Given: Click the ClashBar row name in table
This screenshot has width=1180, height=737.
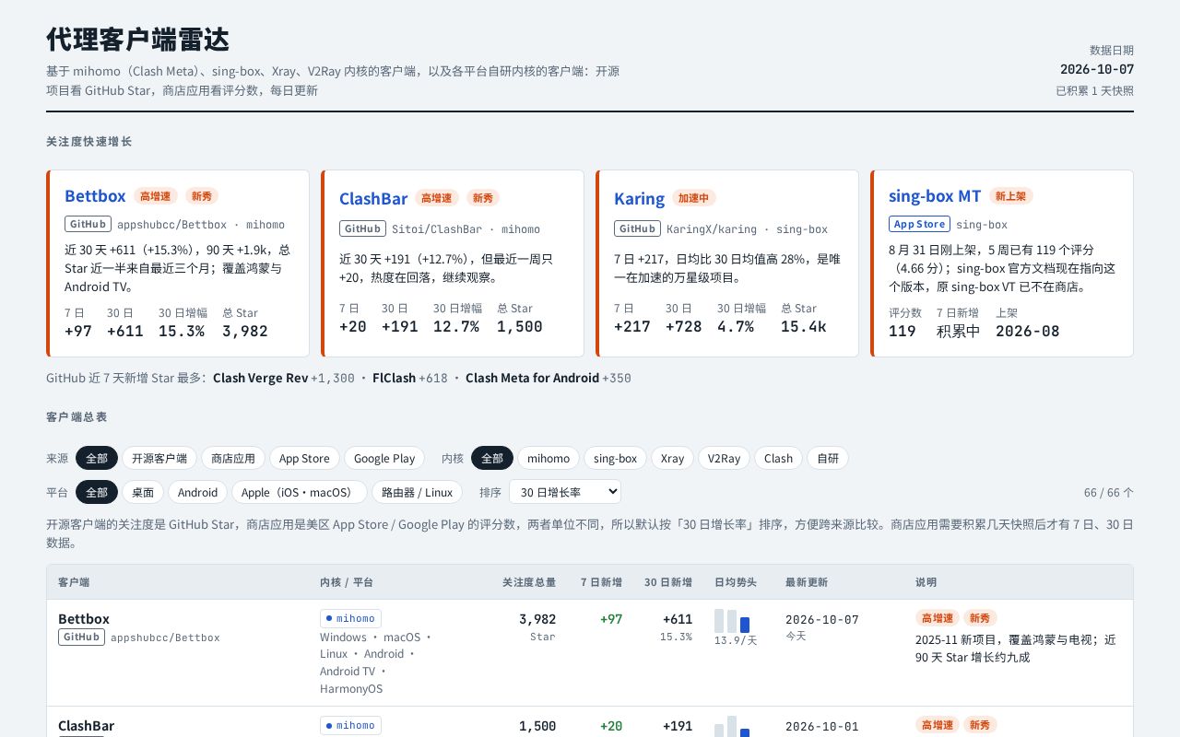Looking at the screenshot, I should [x=86, y=726].
